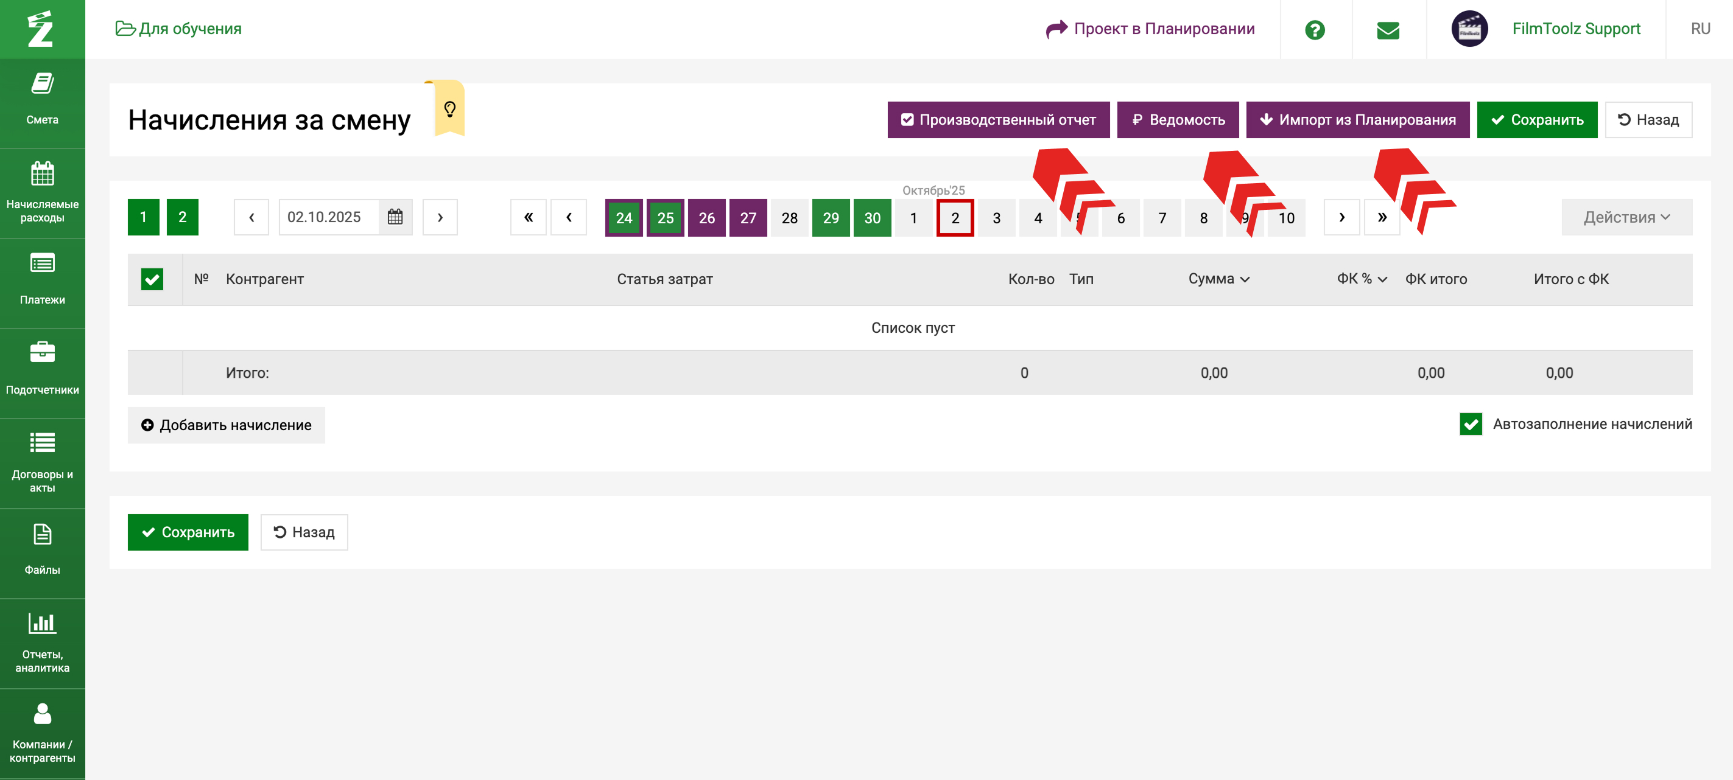Viewport: 1733px width, 780px height.
Task: Click the Производственный отчет button
Action: (999, 120)
